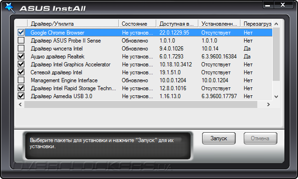Sort by the Перезагруз column header
298x179 pixels.
coord(256,24)
